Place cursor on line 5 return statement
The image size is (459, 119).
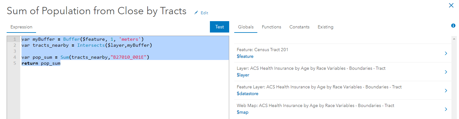[x=41, y=63]
